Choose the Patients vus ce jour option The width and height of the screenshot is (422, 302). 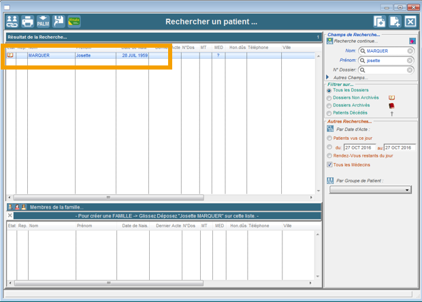coord(329,138)
